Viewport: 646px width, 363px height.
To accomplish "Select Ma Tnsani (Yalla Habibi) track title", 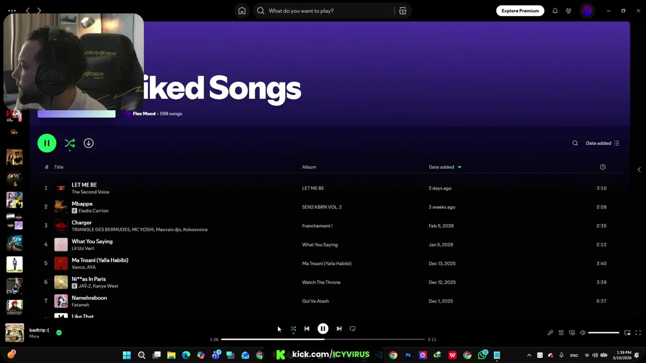I will (100, 260).
